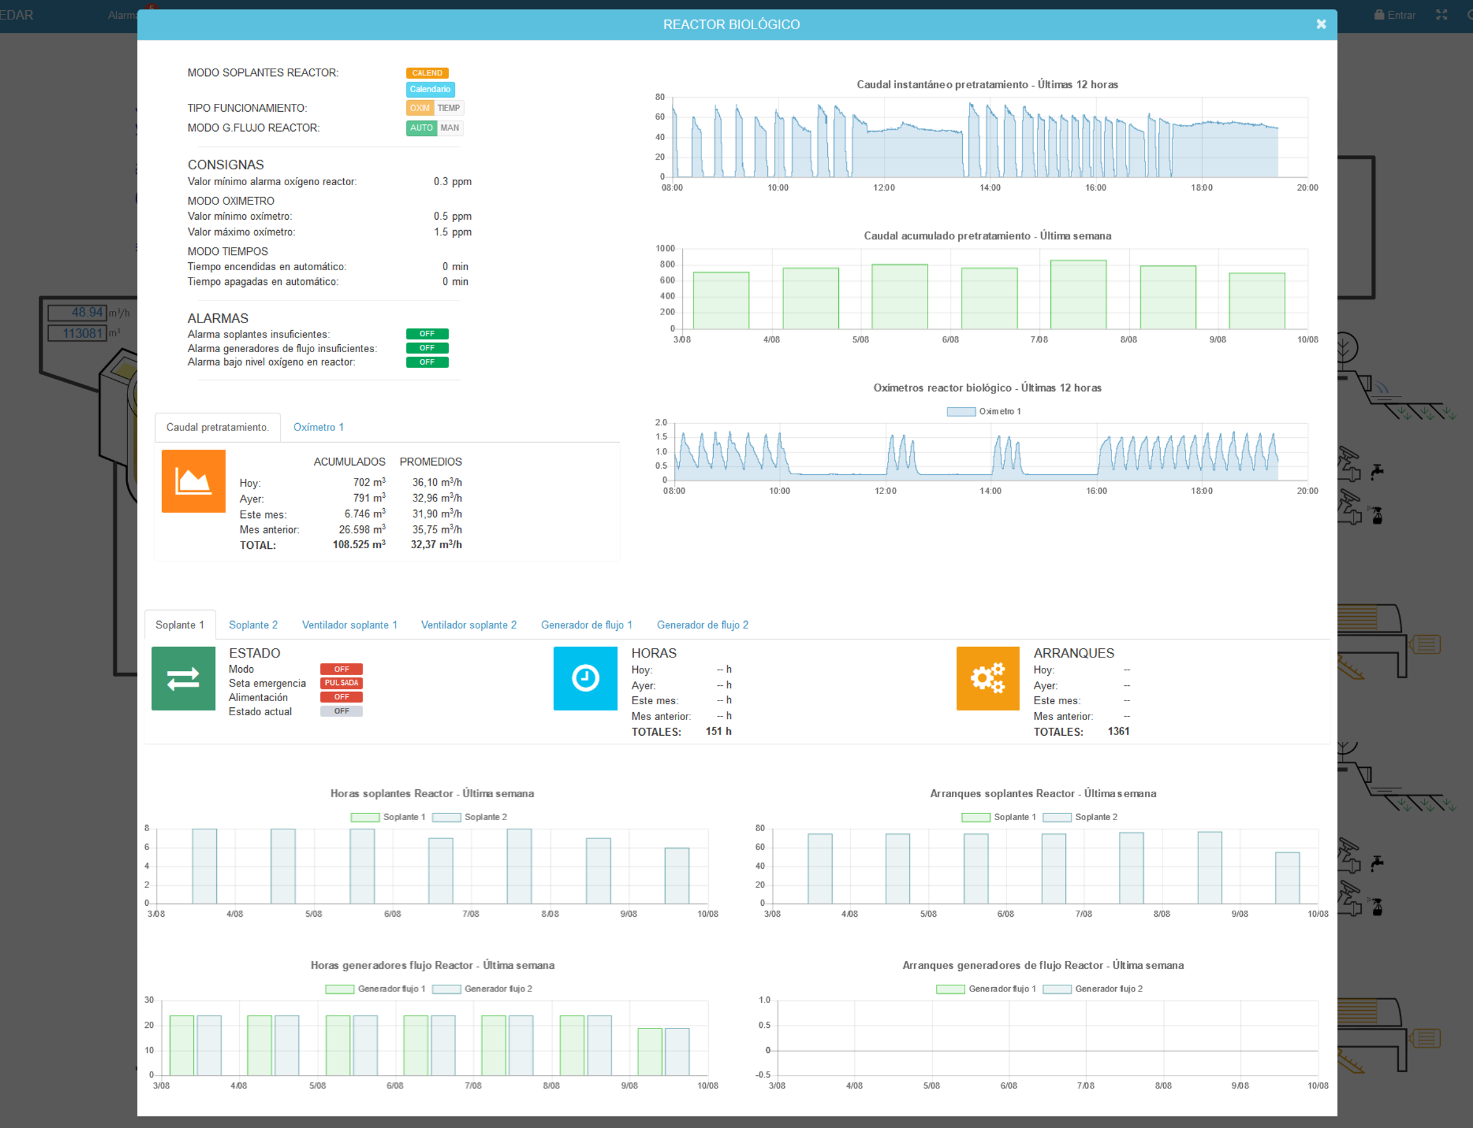Open Generador de flujo 2 tab
Image resolution: width=1473 pixels, height=1128 pixels.
(x=702, y=625)
